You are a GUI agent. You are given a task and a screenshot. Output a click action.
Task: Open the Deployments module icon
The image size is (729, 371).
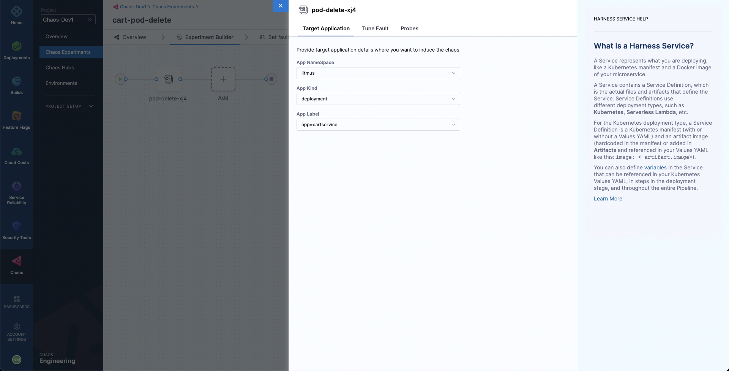tap(17, 46)
